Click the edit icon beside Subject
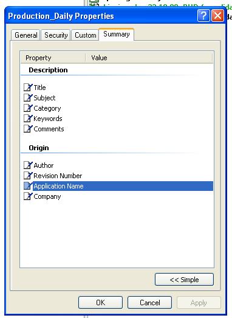Screen dimensions: 232x318 point(28,98)
